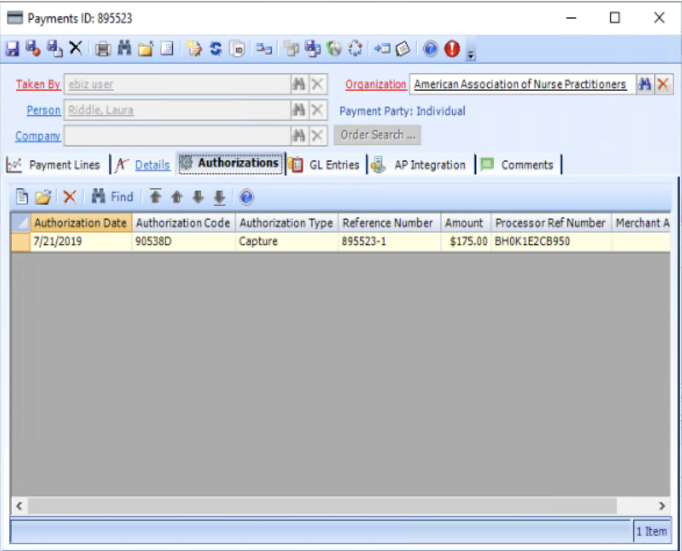682x551 pixels.
Task: Print the payment record
Action: [103, 49]
